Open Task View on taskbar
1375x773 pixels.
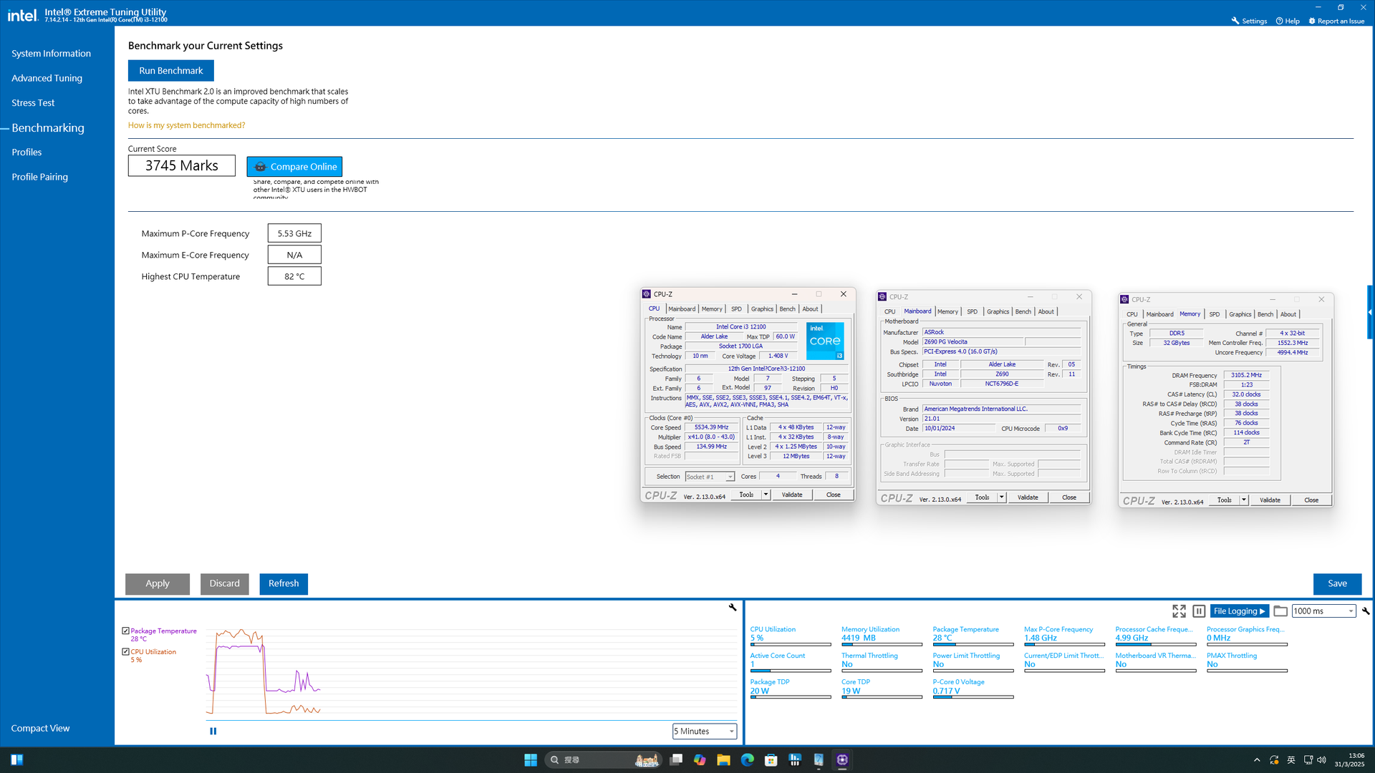(676, 760)
